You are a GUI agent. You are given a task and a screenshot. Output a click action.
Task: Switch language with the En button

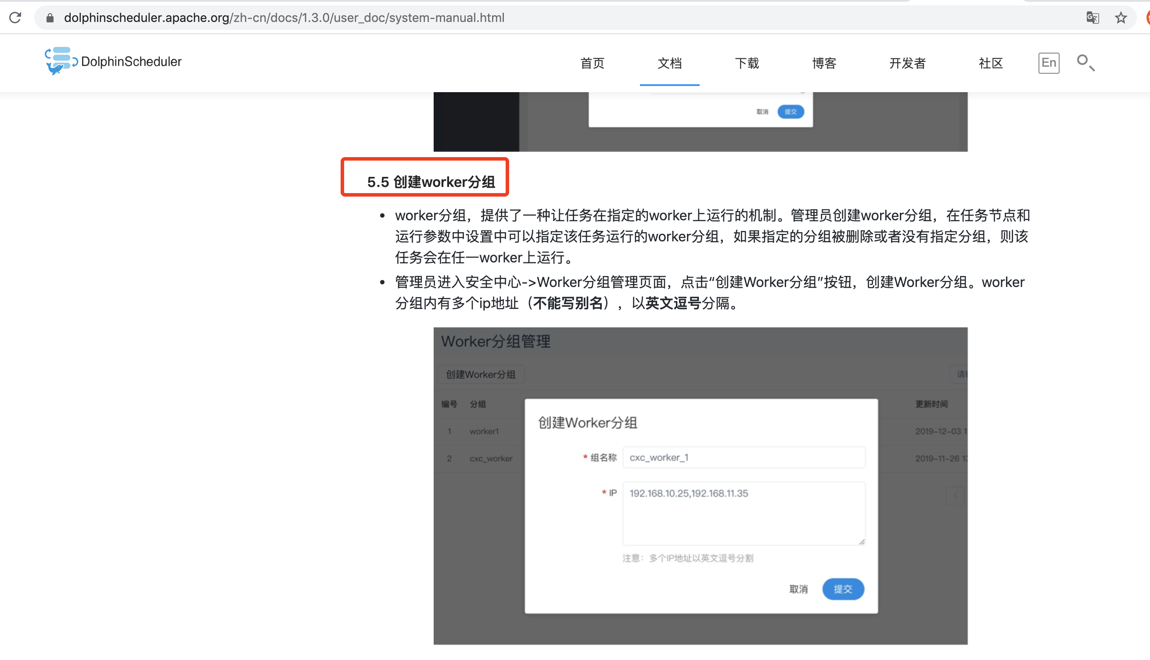(1049, 63)
